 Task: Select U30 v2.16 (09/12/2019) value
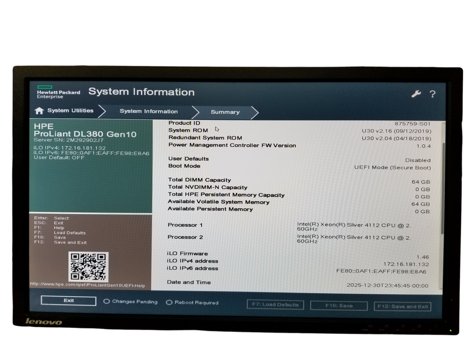tap(397, 131)
